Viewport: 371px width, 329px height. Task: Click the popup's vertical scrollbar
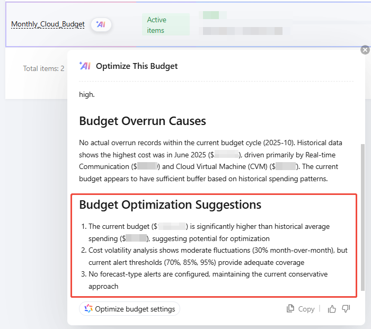(x=363, y=217)
